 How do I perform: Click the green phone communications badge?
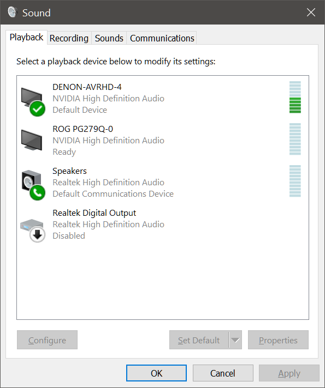point(38,192)
